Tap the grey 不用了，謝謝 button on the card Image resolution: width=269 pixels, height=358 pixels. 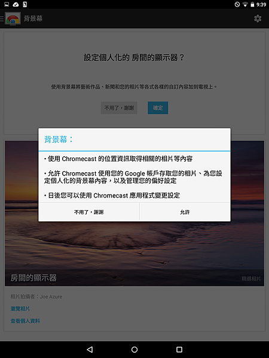119,108
